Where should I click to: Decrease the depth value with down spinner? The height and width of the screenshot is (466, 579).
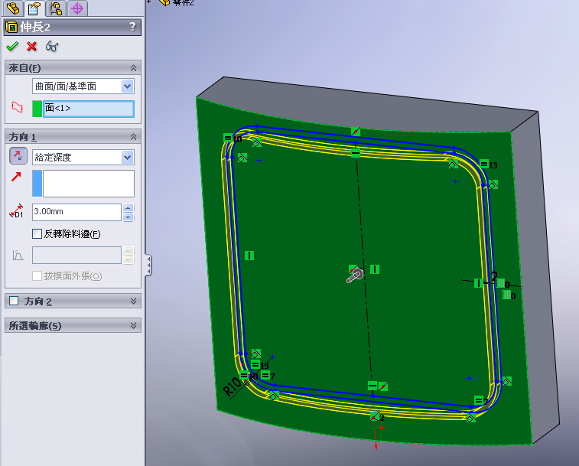tap(128, 217)
